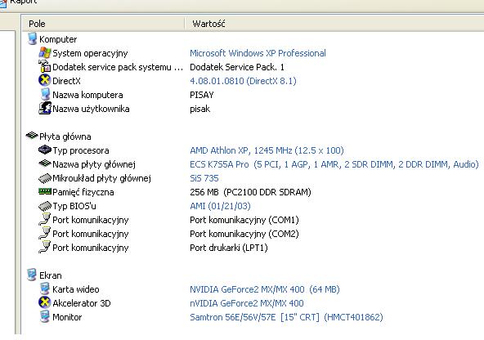
Task: Open the Microsoft Windows XP Professional link
Action: point(258,53)
